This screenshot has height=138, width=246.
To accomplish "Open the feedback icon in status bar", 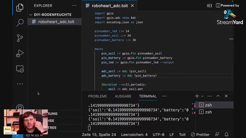I will coord(217,135).
